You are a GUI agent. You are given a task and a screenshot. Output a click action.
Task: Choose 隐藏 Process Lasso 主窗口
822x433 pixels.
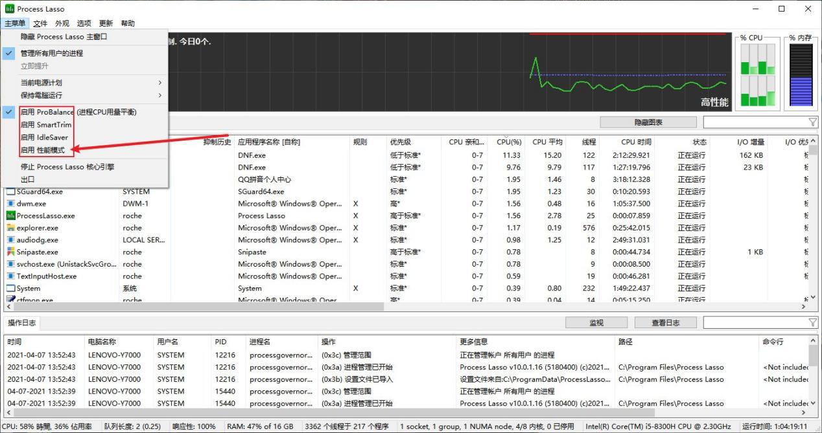pos(64,37)
